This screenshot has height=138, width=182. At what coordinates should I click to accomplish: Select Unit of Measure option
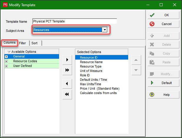coord(102,71)
